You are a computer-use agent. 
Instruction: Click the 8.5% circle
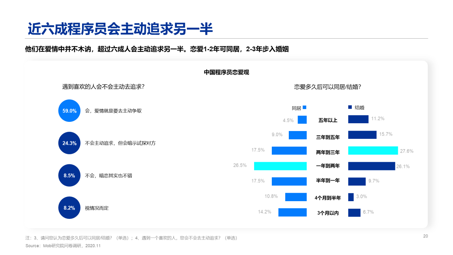(70, 175)
